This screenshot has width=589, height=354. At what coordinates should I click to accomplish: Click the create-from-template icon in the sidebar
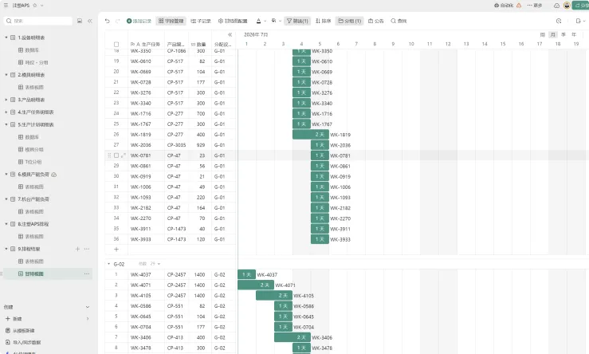(8, 330)
